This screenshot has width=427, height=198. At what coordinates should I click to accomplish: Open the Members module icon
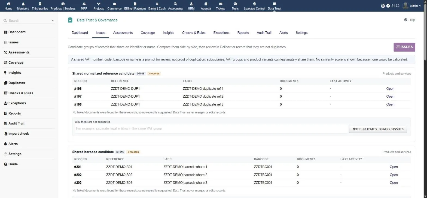click(x=23, y=4)
